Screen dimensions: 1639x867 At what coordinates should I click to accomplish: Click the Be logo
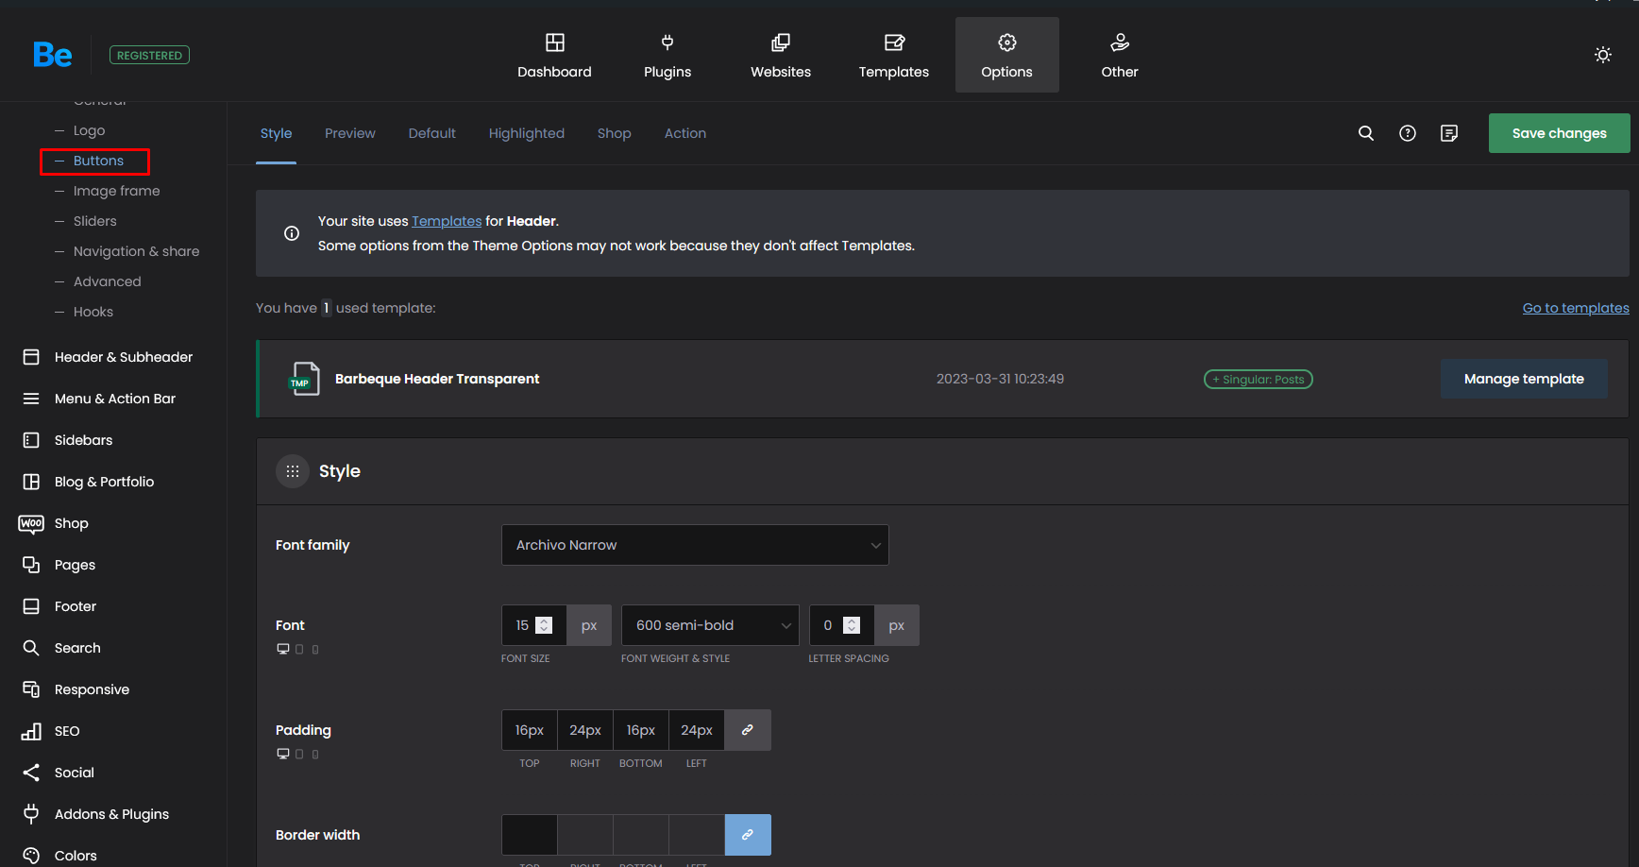(52, 55)
